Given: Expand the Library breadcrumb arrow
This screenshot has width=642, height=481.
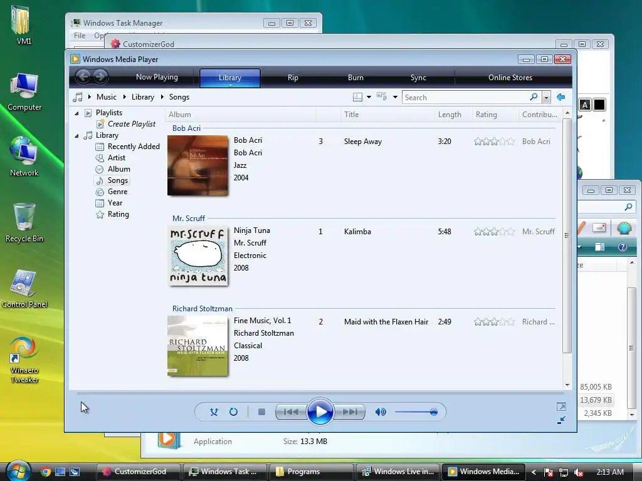Looking at the screenshot, I should point(125,97).
